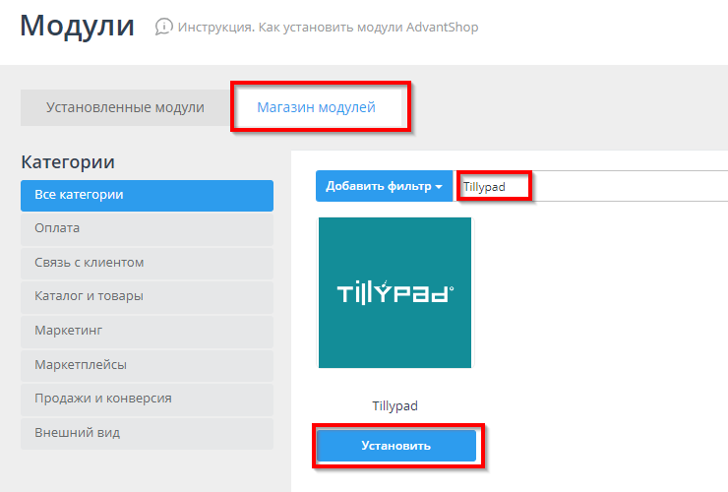The width and height of the screenshot is (728, 492).
Task: Click the Категории sidebar heading
Action: pyautogui.click(x=68, y=162)
